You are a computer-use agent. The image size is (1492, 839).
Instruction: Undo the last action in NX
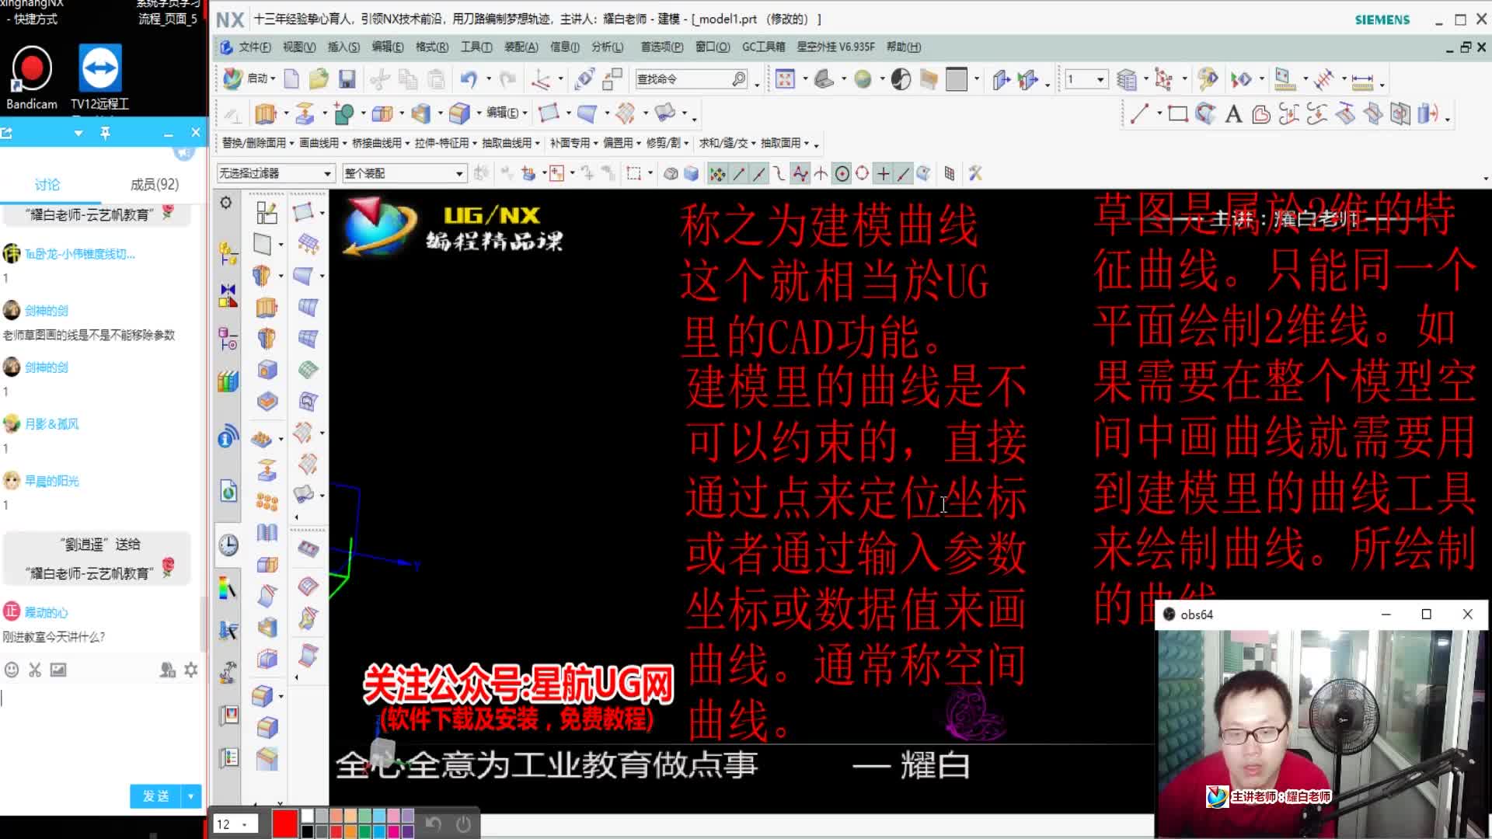469,78
